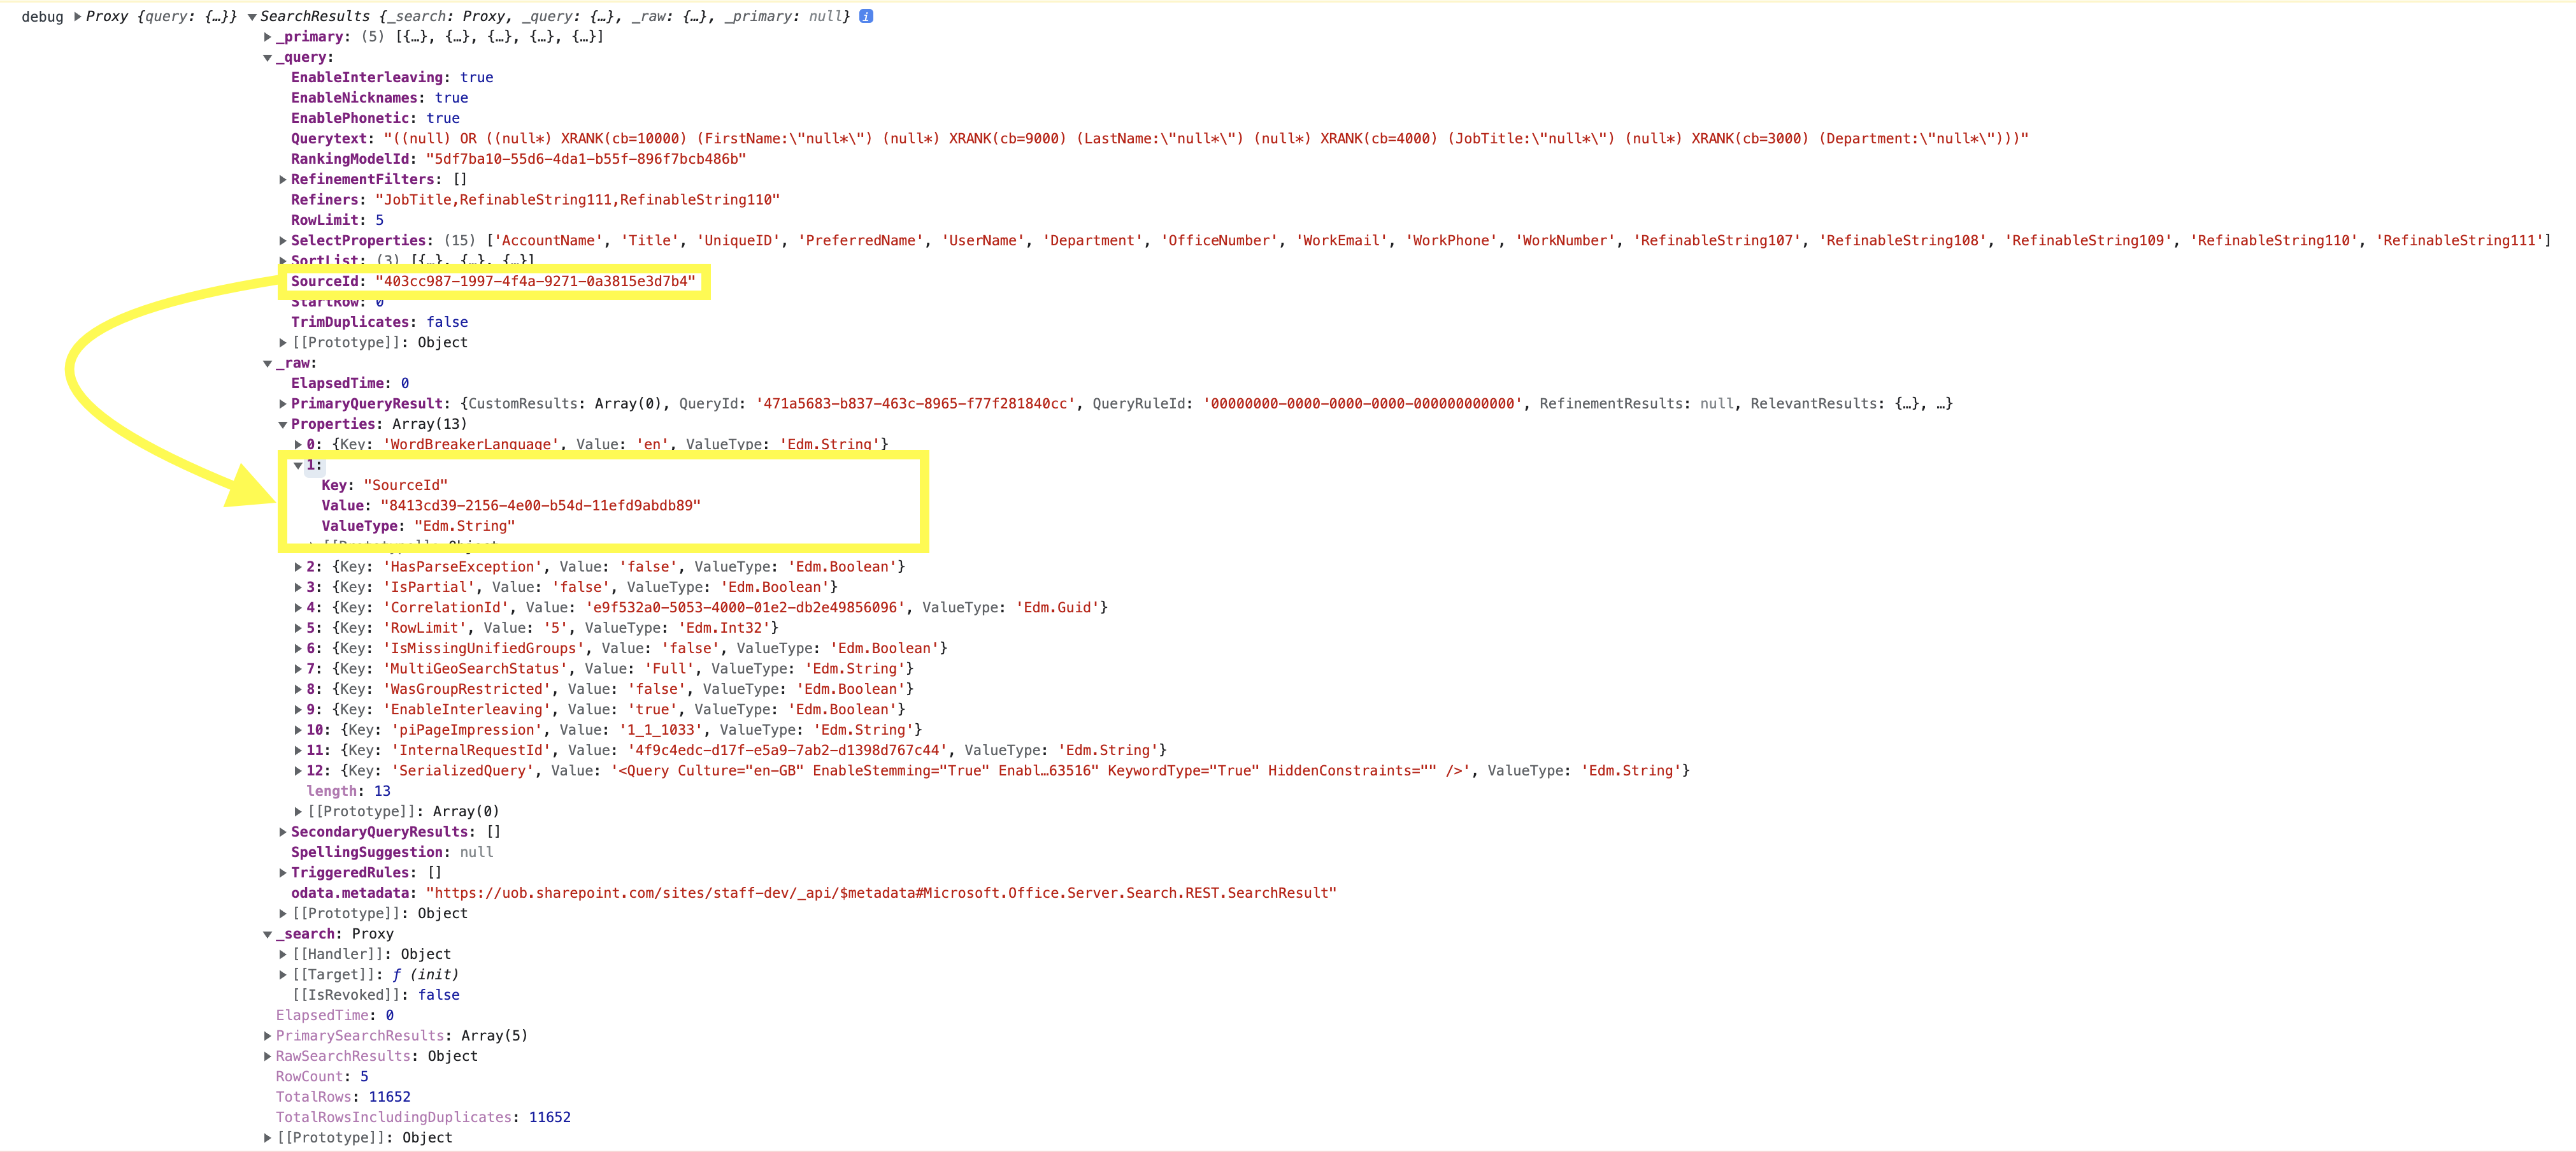Expand item 12 SerializedQuery entry
This screenshot has height=1152, width=2576.
[x=298, y=771]
